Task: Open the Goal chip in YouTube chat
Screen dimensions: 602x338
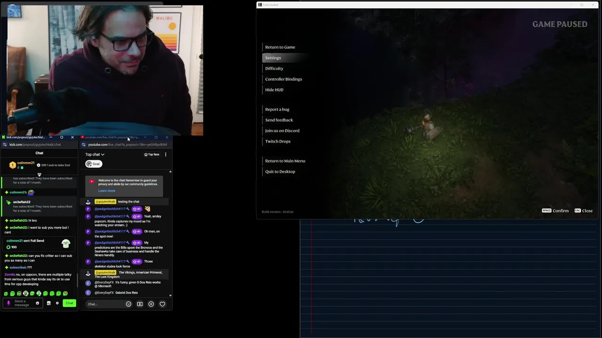Action: [94, 164]
